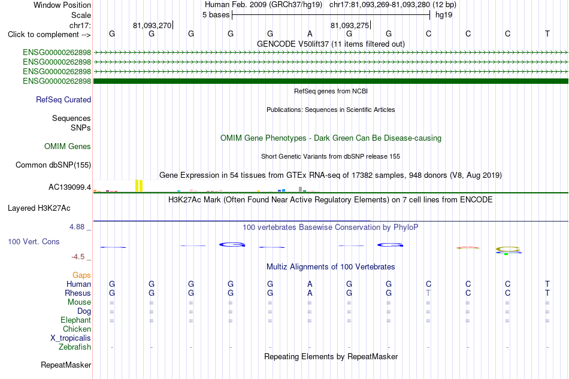Open the 'H3K27Ac Mark' ENCODE track title
This screenshot has width=569, height=379.
(x=331, y=199)
